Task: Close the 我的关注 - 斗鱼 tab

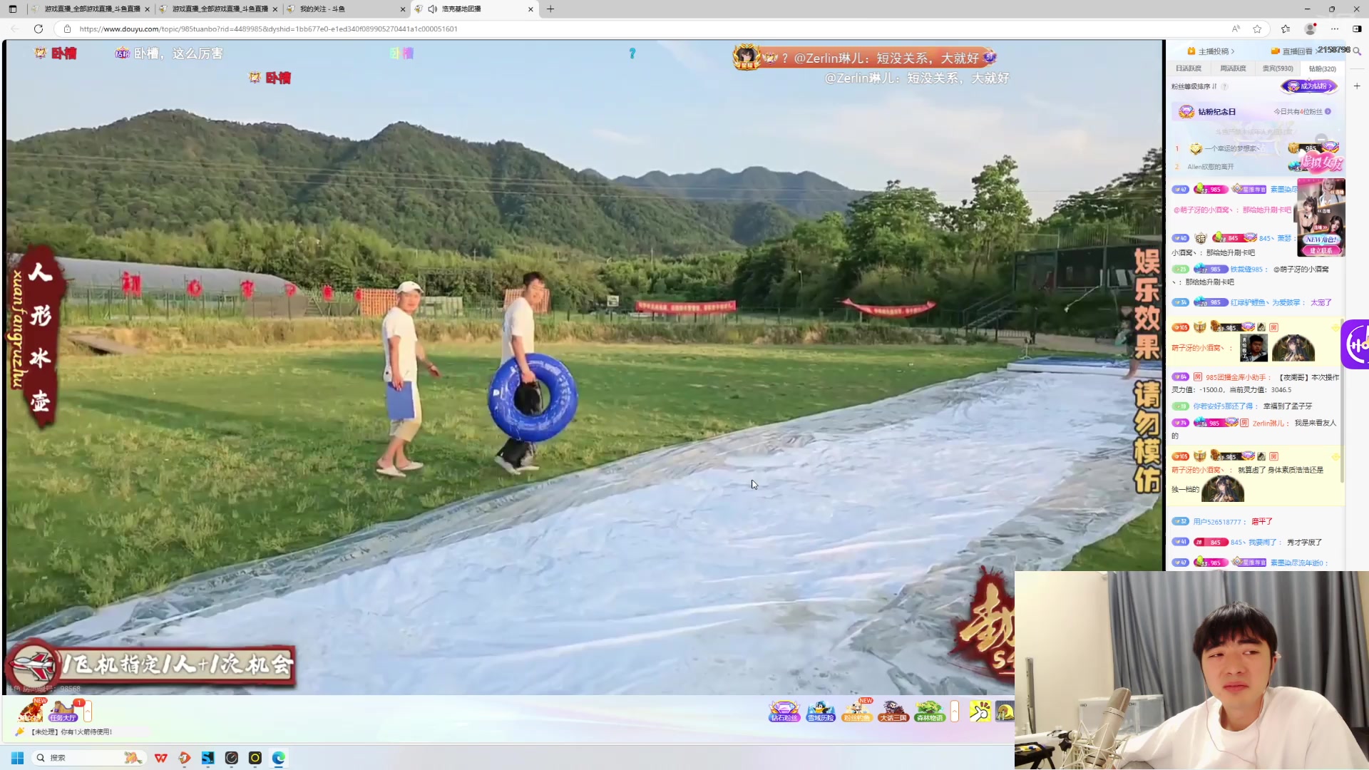Action: pyautogui.click(x=403, y=9)
